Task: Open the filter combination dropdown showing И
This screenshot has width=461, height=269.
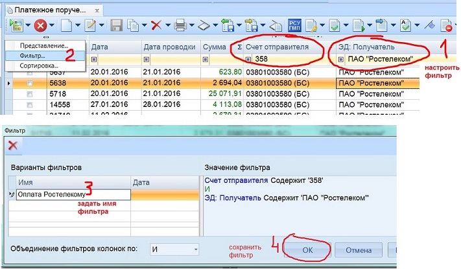Action: coord(174,250)
